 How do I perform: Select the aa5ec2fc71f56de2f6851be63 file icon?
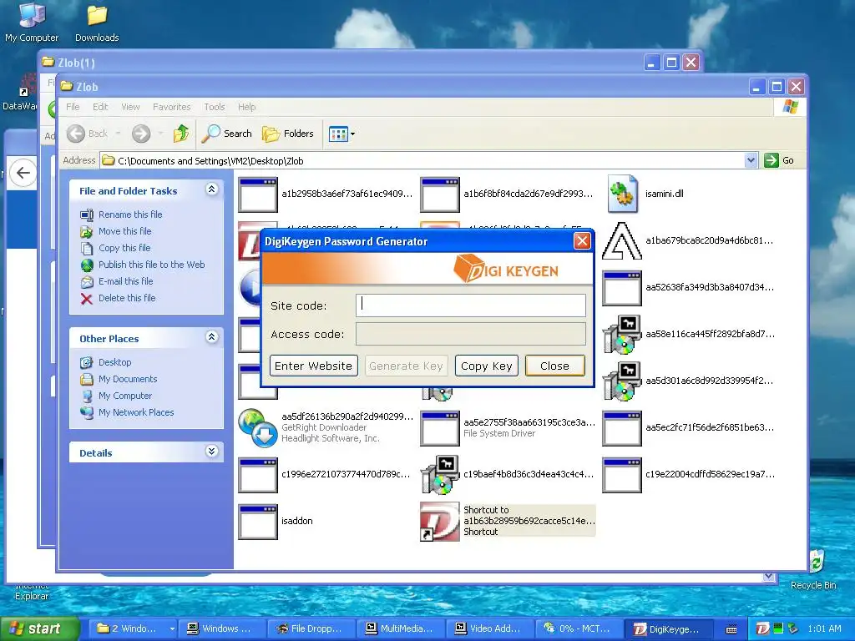[x=621, y=428]
